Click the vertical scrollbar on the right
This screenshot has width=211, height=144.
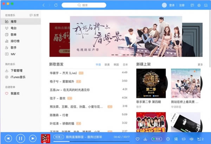[210, 39]
